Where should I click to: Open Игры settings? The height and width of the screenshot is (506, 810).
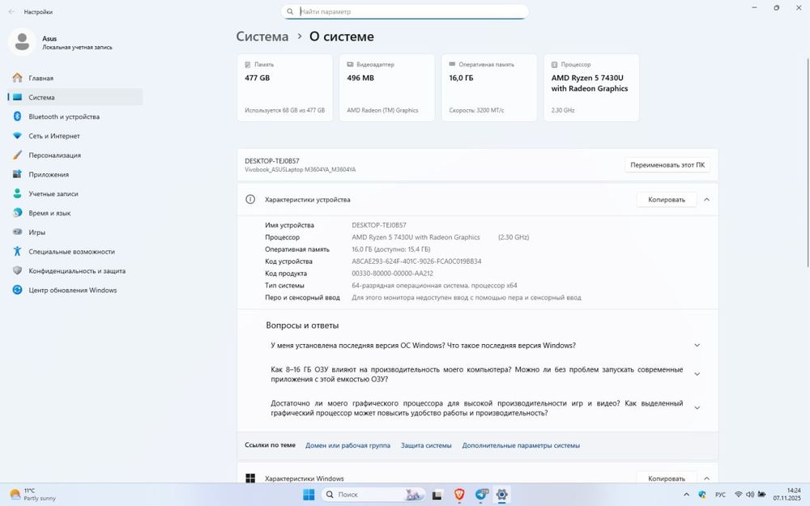(75, 232)
